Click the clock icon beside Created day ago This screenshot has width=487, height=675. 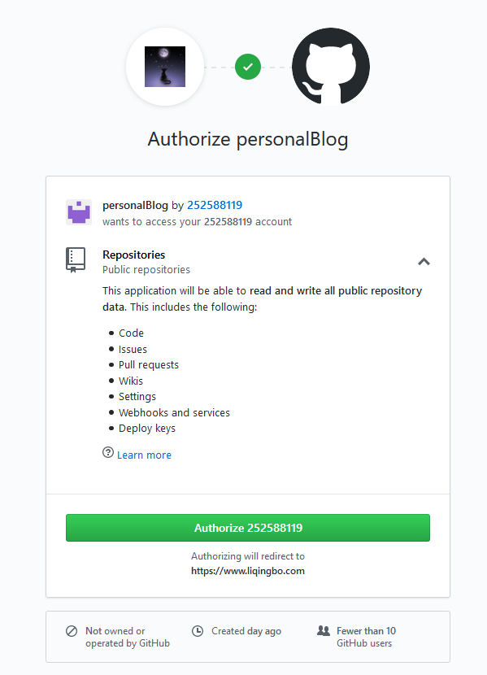(x=198, y=631)
